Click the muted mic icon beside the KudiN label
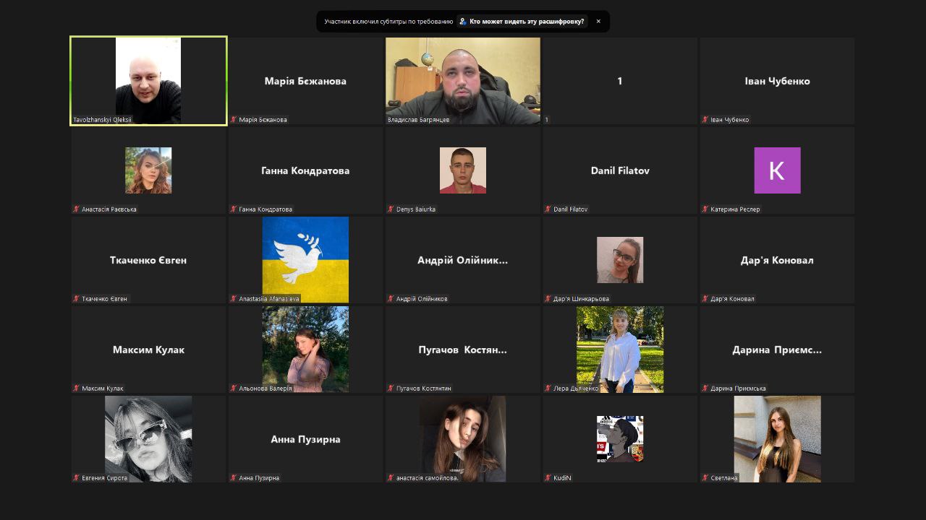The width and height of the screenshot is (926, 520). coord(548,478)
